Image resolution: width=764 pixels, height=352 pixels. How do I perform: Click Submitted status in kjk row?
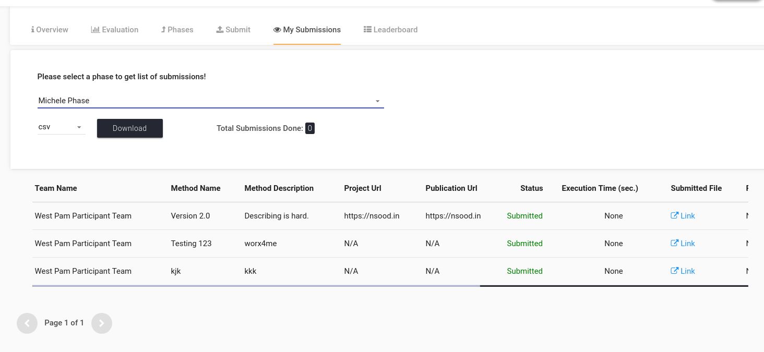click(x=524, y=271)
